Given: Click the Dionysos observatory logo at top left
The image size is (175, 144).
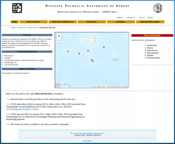Looking at the screenshot, I should [x=17, y=8].
